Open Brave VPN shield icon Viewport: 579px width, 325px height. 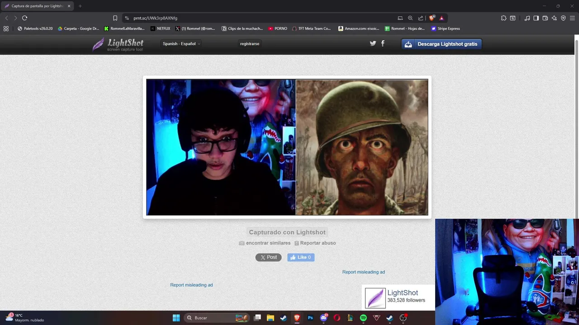pyautogui.click(x=563, y=18)
